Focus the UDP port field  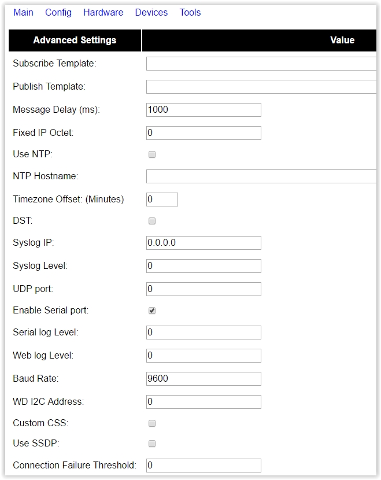point(204,289)
